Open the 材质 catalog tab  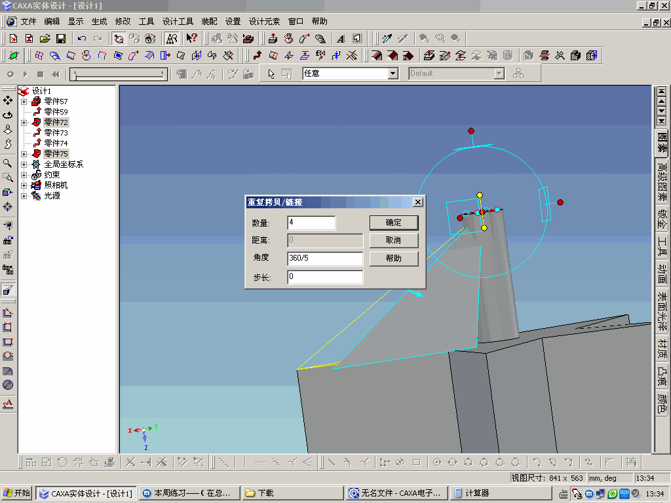[662, 348]
